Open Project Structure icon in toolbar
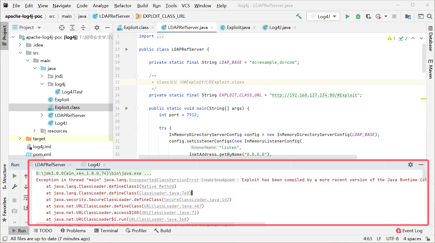The image size is (435, 243). click(408, 16)
